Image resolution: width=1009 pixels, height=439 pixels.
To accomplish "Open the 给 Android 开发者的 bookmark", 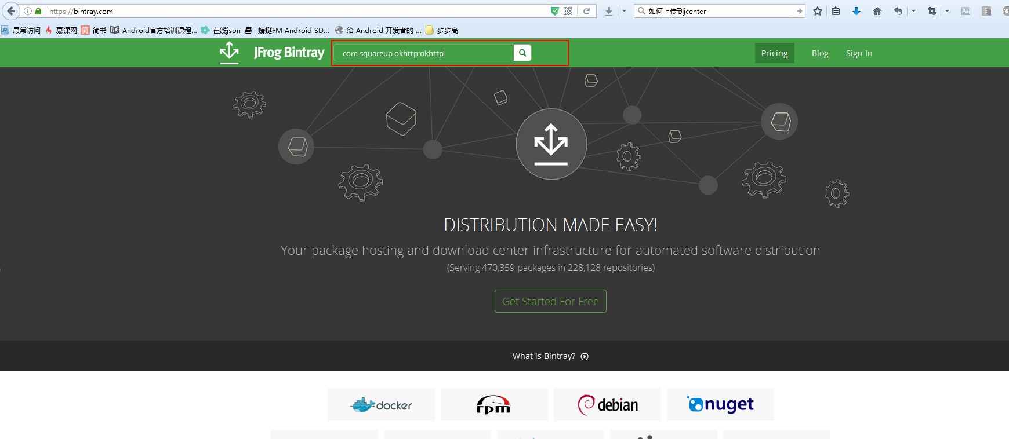I will click(x=378, y=30).
